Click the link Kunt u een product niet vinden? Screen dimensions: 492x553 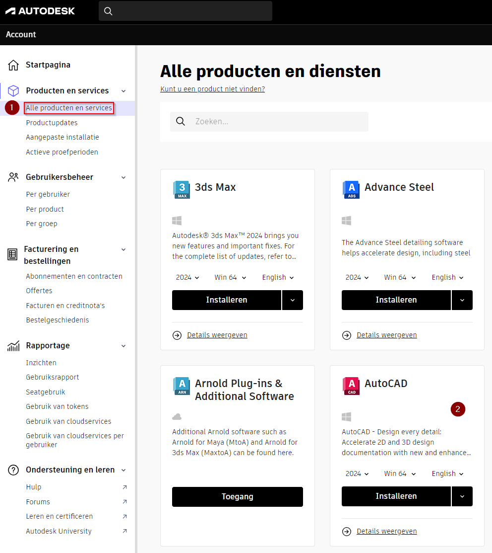pos(213,89)
